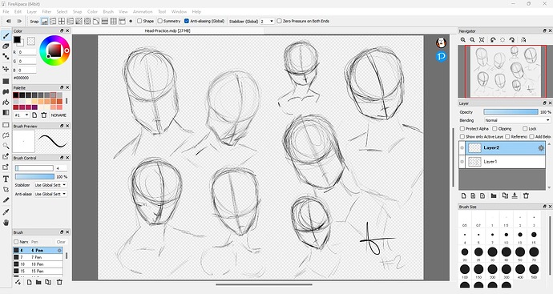Delete brush with trash icon
The image size is (553, 294).
(x=59, y=282)
